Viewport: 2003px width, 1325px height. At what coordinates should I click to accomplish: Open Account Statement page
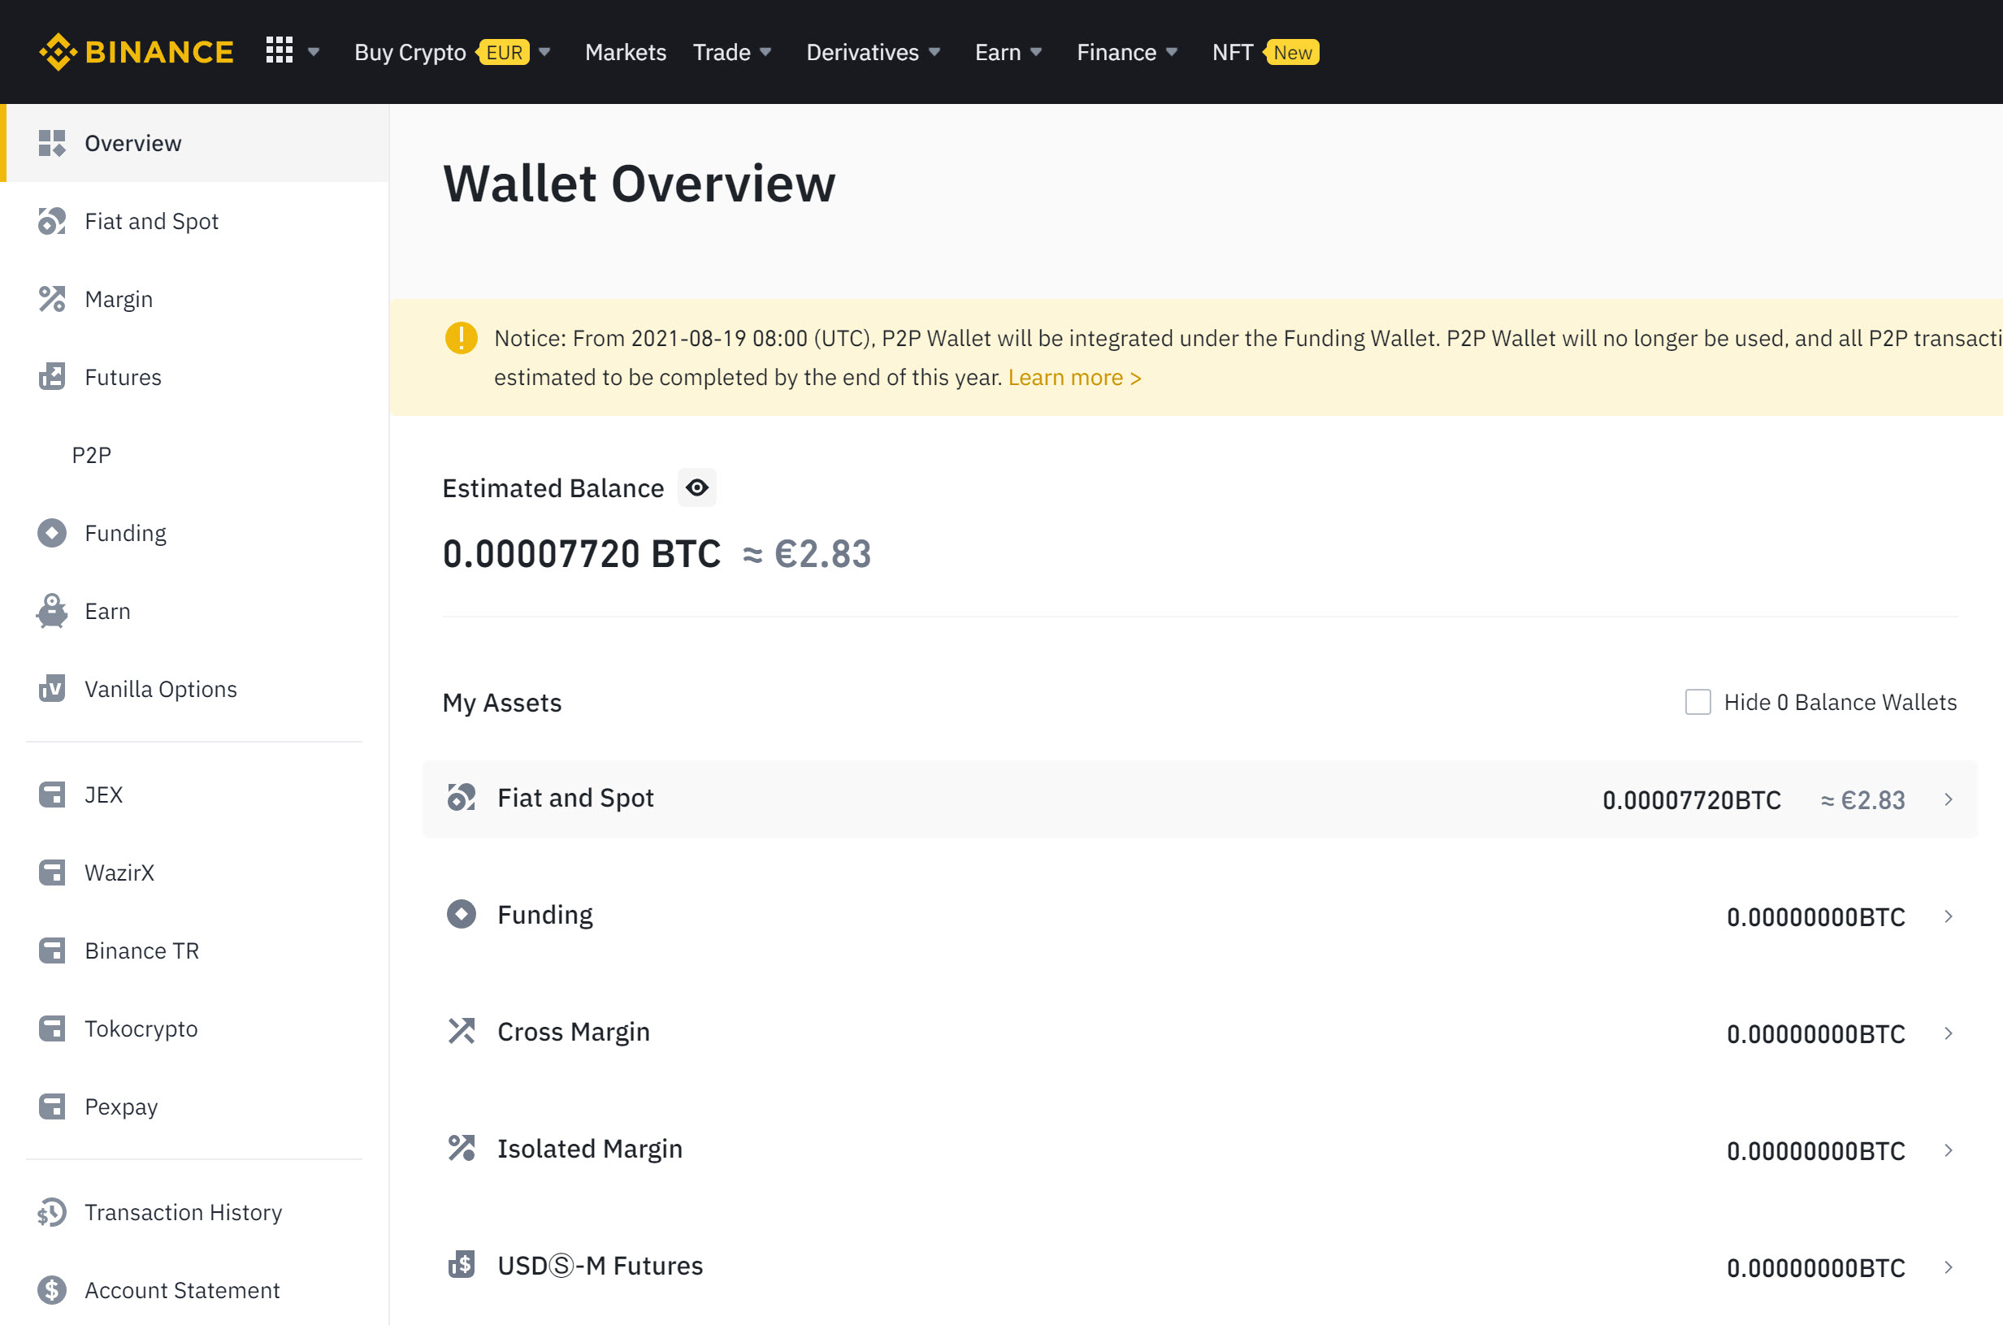[x=182, y=1290]
